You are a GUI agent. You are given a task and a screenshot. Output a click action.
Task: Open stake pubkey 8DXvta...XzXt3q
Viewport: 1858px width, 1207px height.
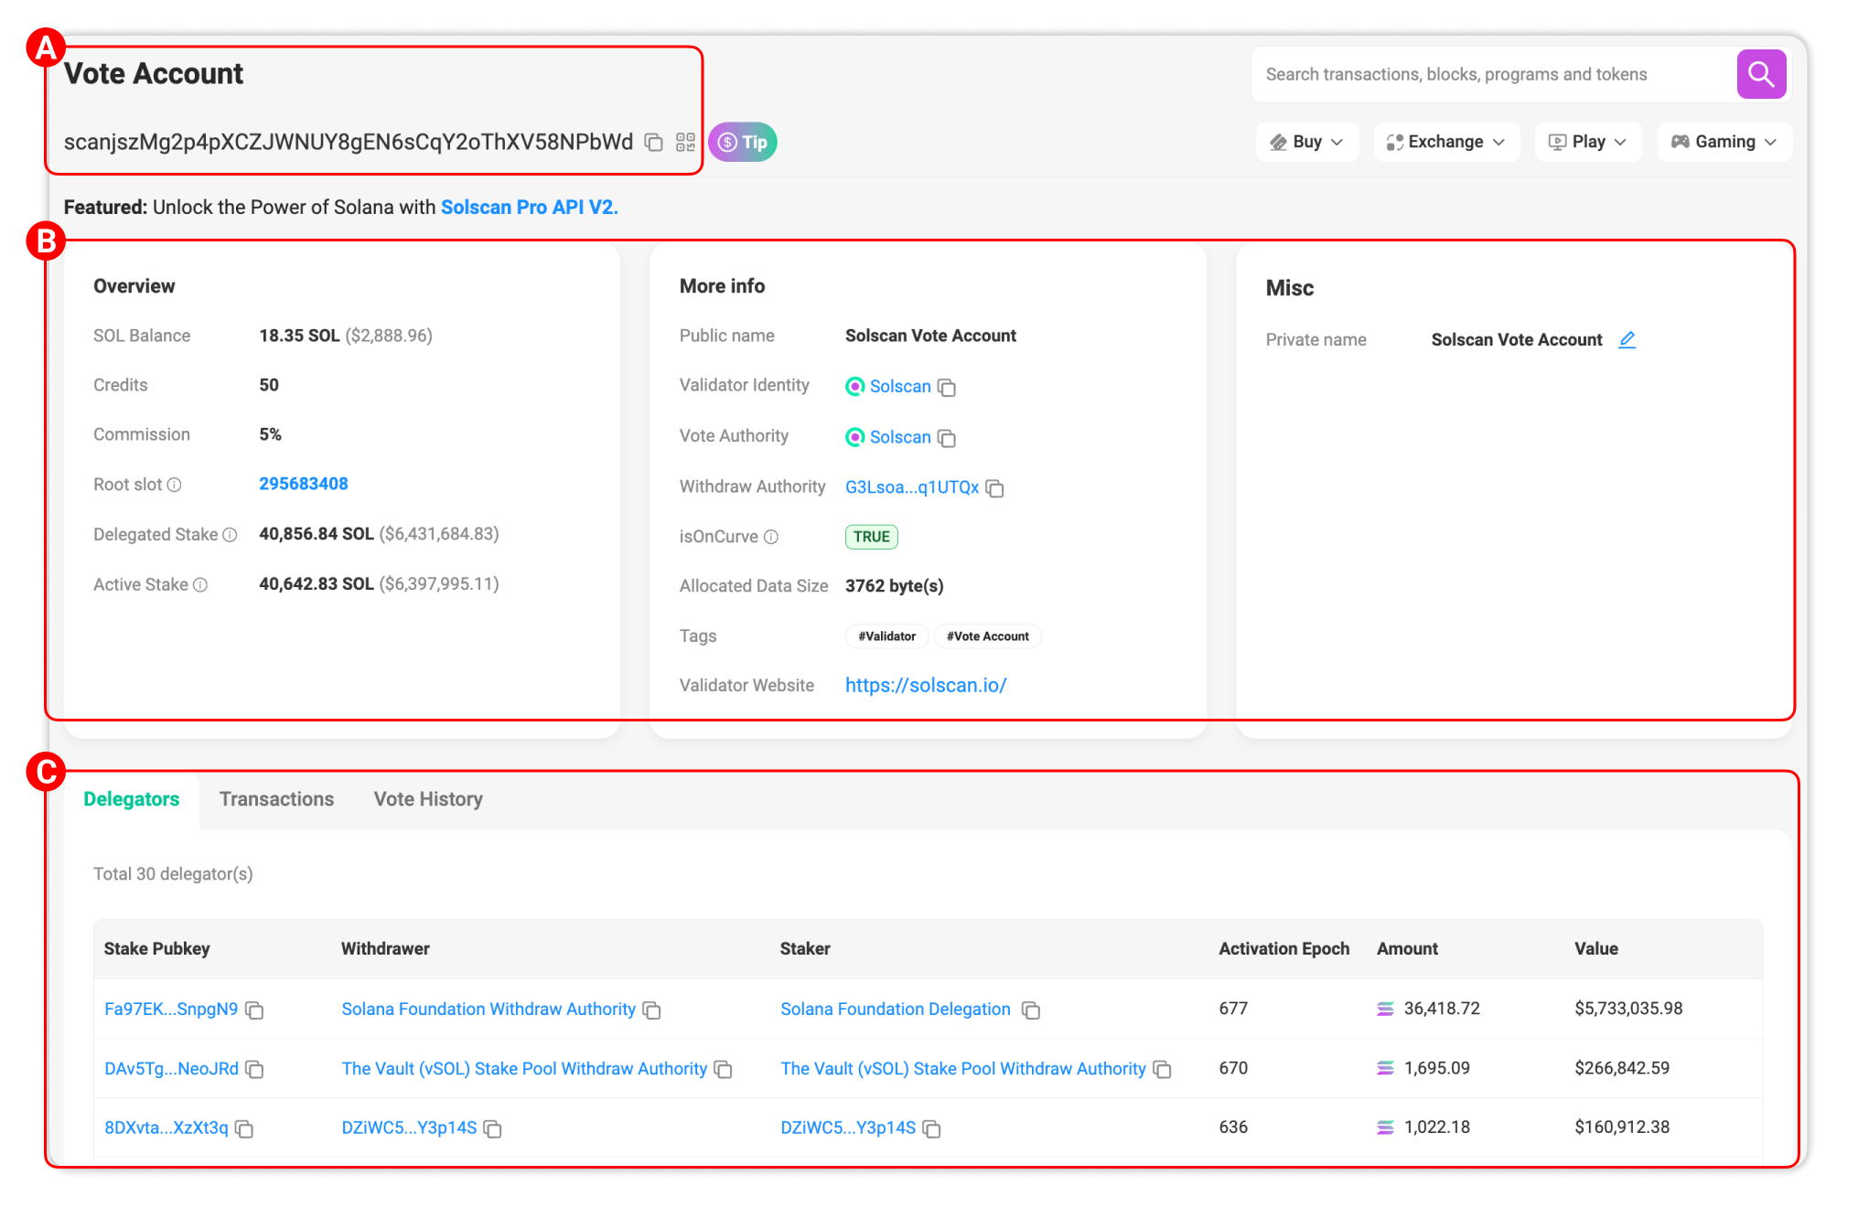coord(166,1127)
